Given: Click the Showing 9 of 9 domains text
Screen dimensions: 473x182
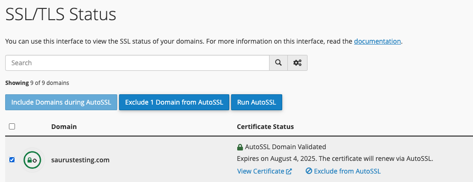Looking at the screenshot, I should coord(37,83).
